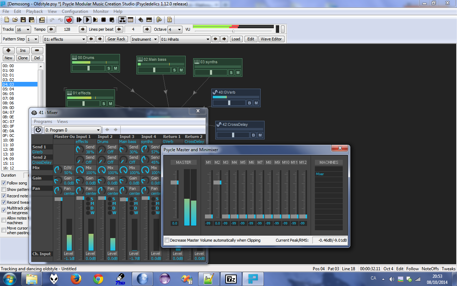Undo last action with toolbar arrow
This screenshot has width=457, height=286.
[52, 20]
